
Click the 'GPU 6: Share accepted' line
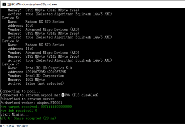pyautogui.click(x=28, y=118)
